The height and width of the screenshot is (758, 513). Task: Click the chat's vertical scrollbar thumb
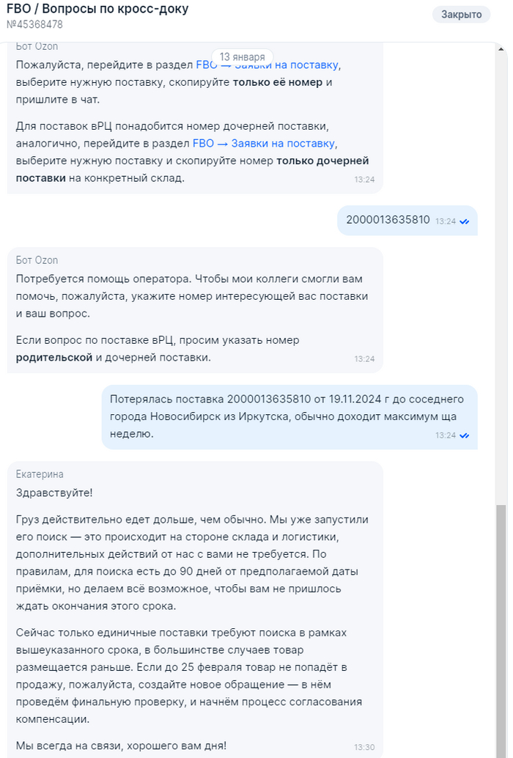point(501,630)
